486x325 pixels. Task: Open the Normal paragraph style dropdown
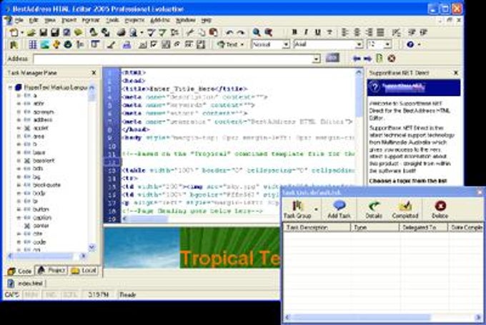(x=286, y=44)
